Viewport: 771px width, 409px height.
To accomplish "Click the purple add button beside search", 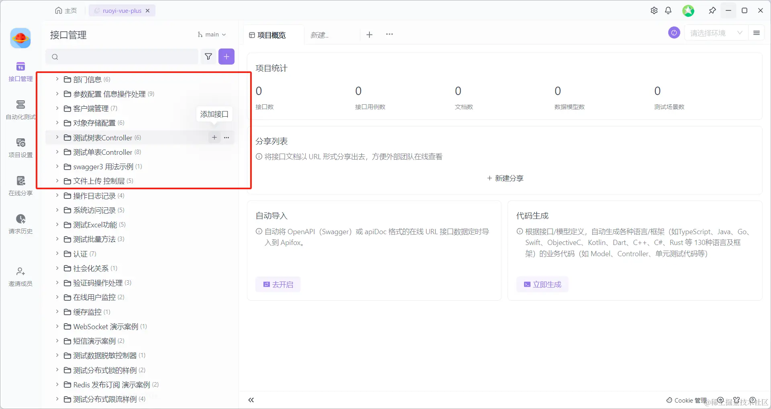I will tap(226, 57).
